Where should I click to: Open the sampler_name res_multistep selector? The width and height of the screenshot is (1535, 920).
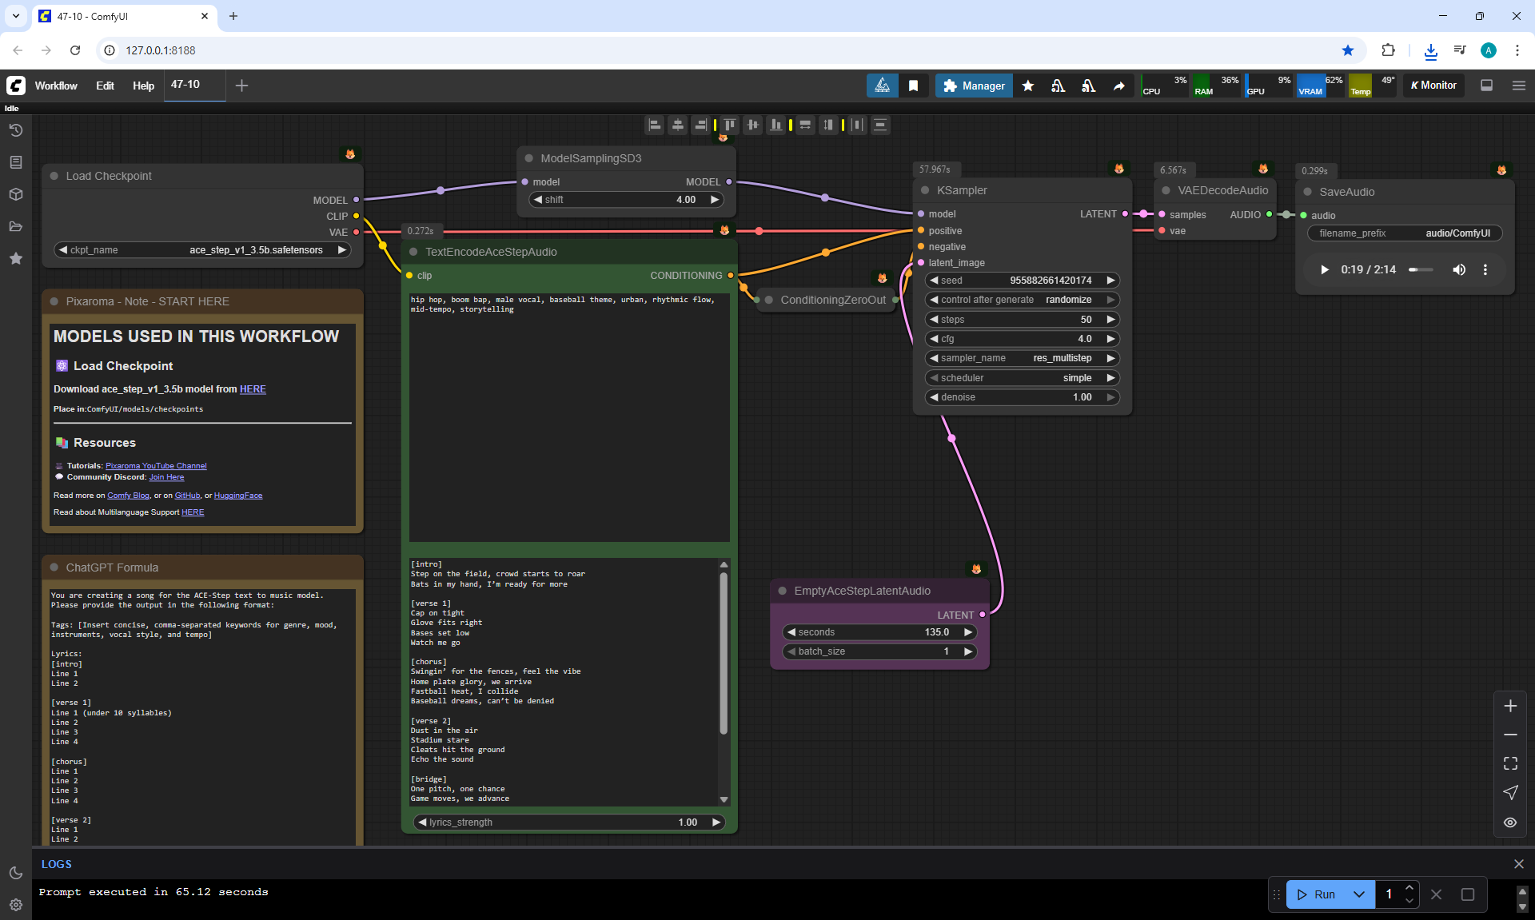1022,358
